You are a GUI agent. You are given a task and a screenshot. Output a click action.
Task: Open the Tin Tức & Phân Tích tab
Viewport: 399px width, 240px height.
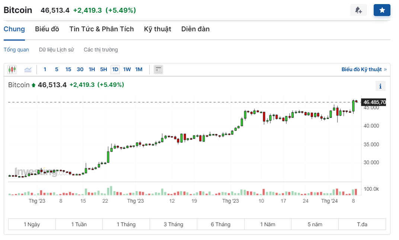(x=102, y=29)
